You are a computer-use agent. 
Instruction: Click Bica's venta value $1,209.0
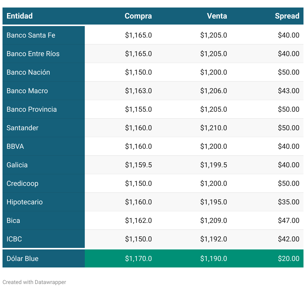click(213, 221)
